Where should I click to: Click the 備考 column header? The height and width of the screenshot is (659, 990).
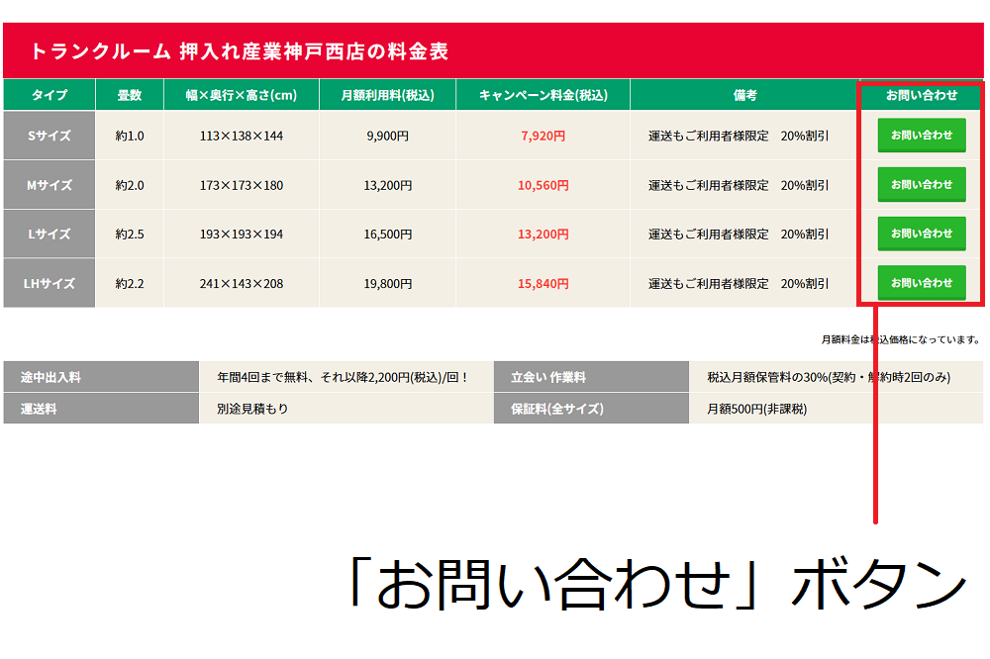click(x=745, y=95)
